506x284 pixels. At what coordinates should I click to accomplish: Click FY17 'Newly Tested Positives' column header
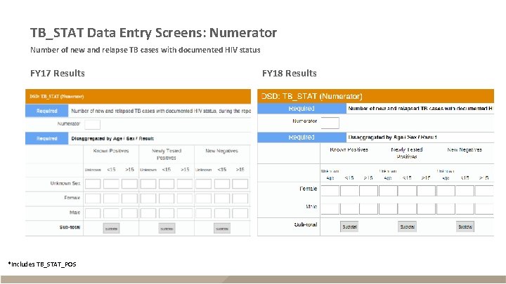[167, 154]
